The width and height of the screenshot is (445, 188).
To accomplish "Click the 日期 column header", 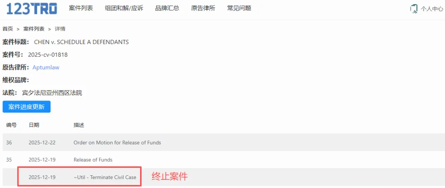I will pos(34,125).
